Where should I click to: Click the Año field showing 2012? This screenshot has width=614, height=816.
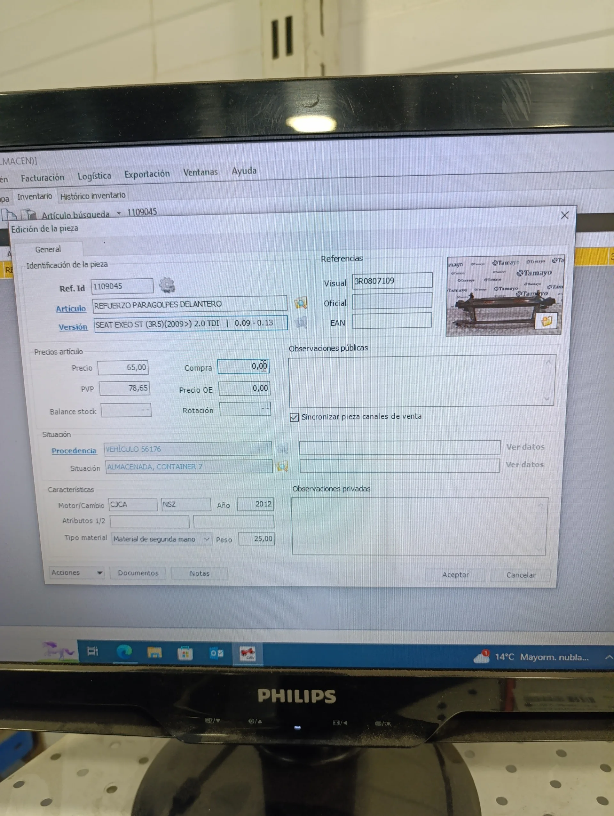point(255,504)
